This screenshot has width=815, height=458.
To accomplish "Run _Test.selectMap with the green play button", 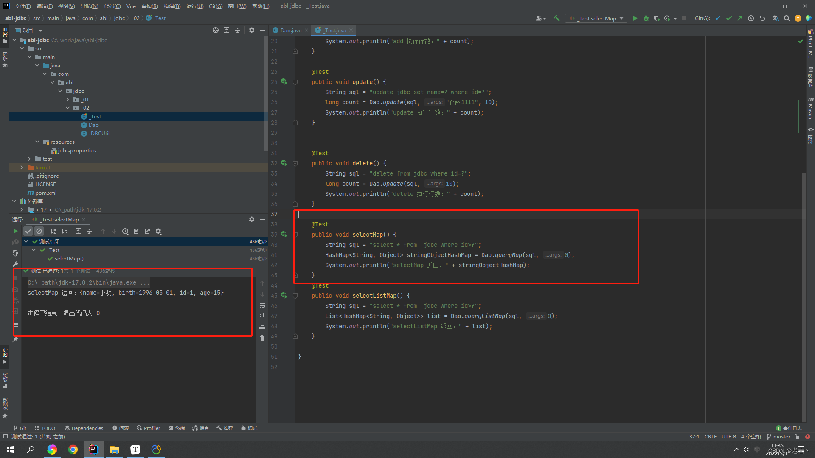I will click(x=635, y=18).
